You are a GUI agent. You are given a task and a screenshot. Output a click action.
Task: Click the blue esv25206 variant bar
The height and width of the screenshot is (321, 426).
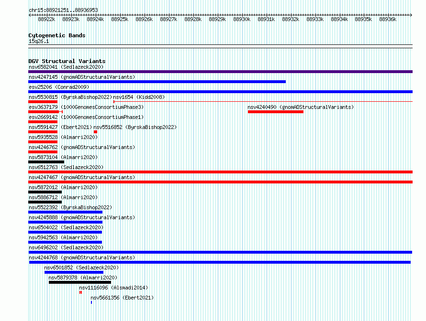pyautogui.click(x=220, y=92)
